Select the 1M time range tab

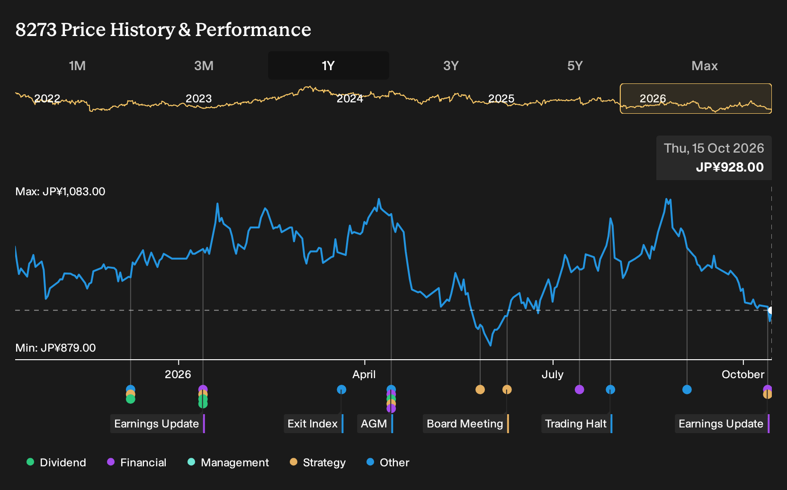click(77, 65)
